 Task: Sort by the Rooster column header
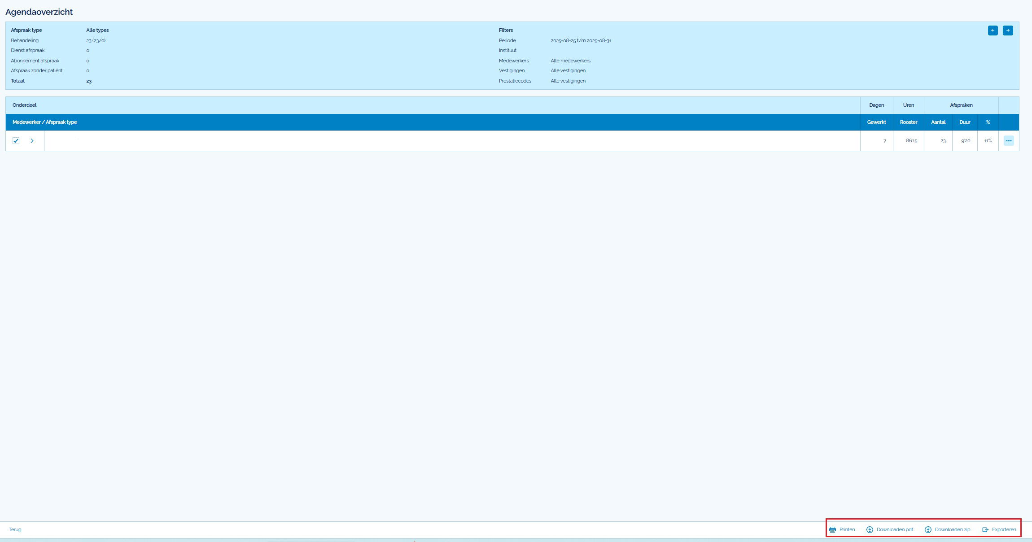click(908, 122)
